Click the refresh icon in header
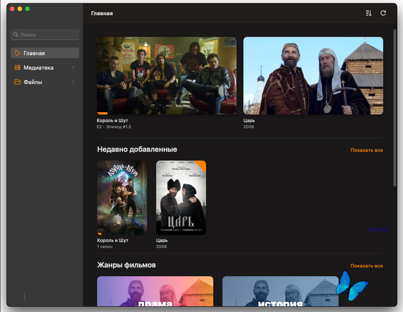This screenshot has width=403, height=312. click(x=383, y=13)
